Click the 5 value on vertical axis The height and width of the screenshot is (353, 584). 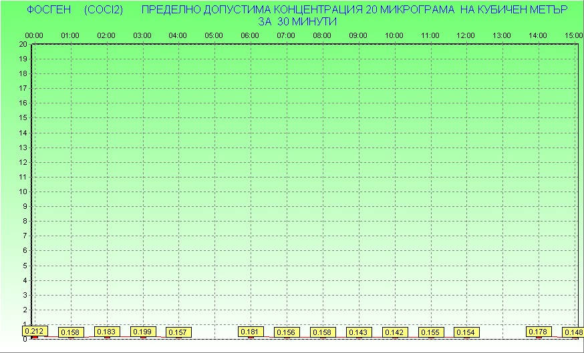25,266
